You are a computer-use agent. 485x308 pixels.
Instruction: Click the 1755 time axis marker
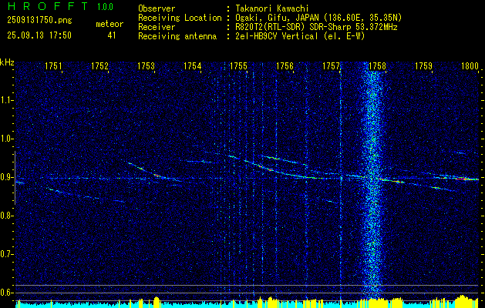coord(238,66)
